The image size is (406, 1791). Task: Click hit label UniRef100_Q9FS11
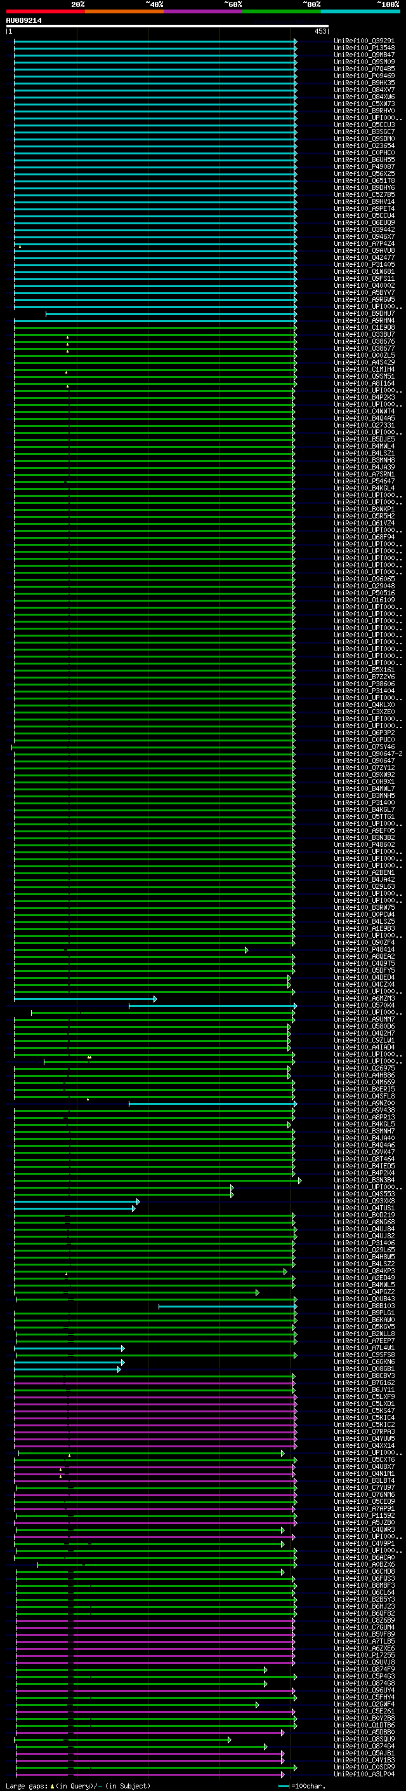click(364, 278)
